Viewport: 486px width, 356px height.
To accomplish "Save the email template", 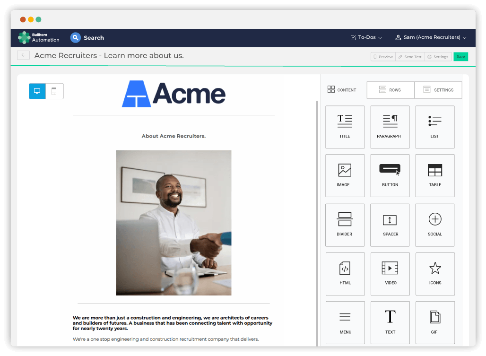I will (460, 57).
